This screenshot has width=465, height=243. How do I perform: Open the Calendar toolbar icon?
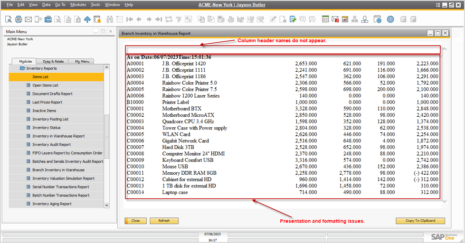[x=325, y=19]
